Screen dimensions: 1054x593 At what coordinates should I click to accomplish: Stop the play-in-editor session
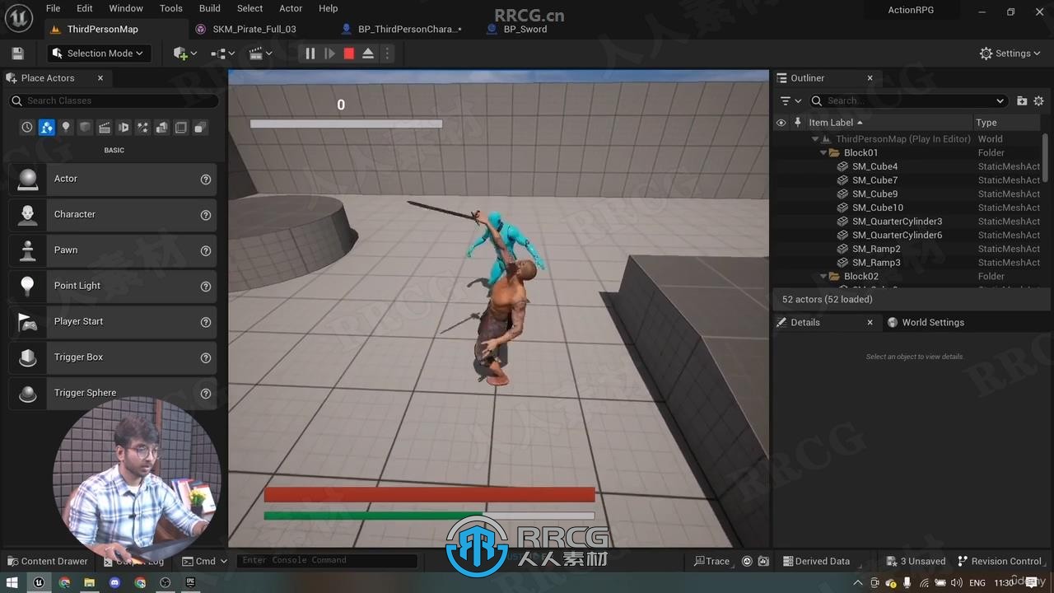point(348,54)
